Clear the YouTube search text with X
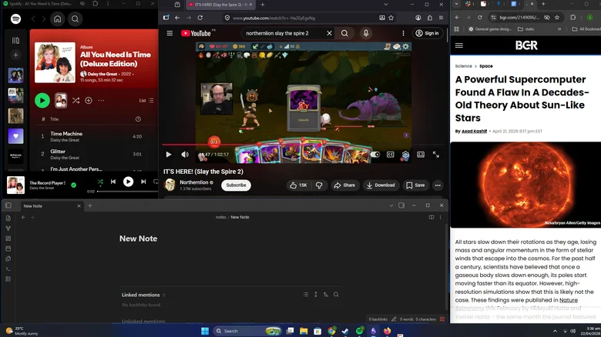 (329, 33)
